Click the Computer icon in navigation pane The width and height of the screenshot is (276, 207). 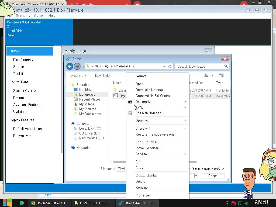(x=73, y=123)
